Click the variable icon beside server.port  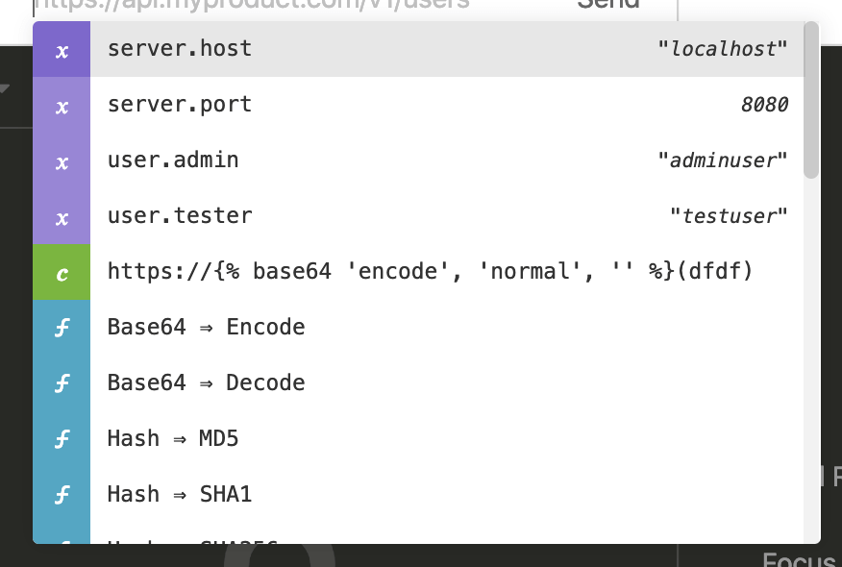point(62,106)
